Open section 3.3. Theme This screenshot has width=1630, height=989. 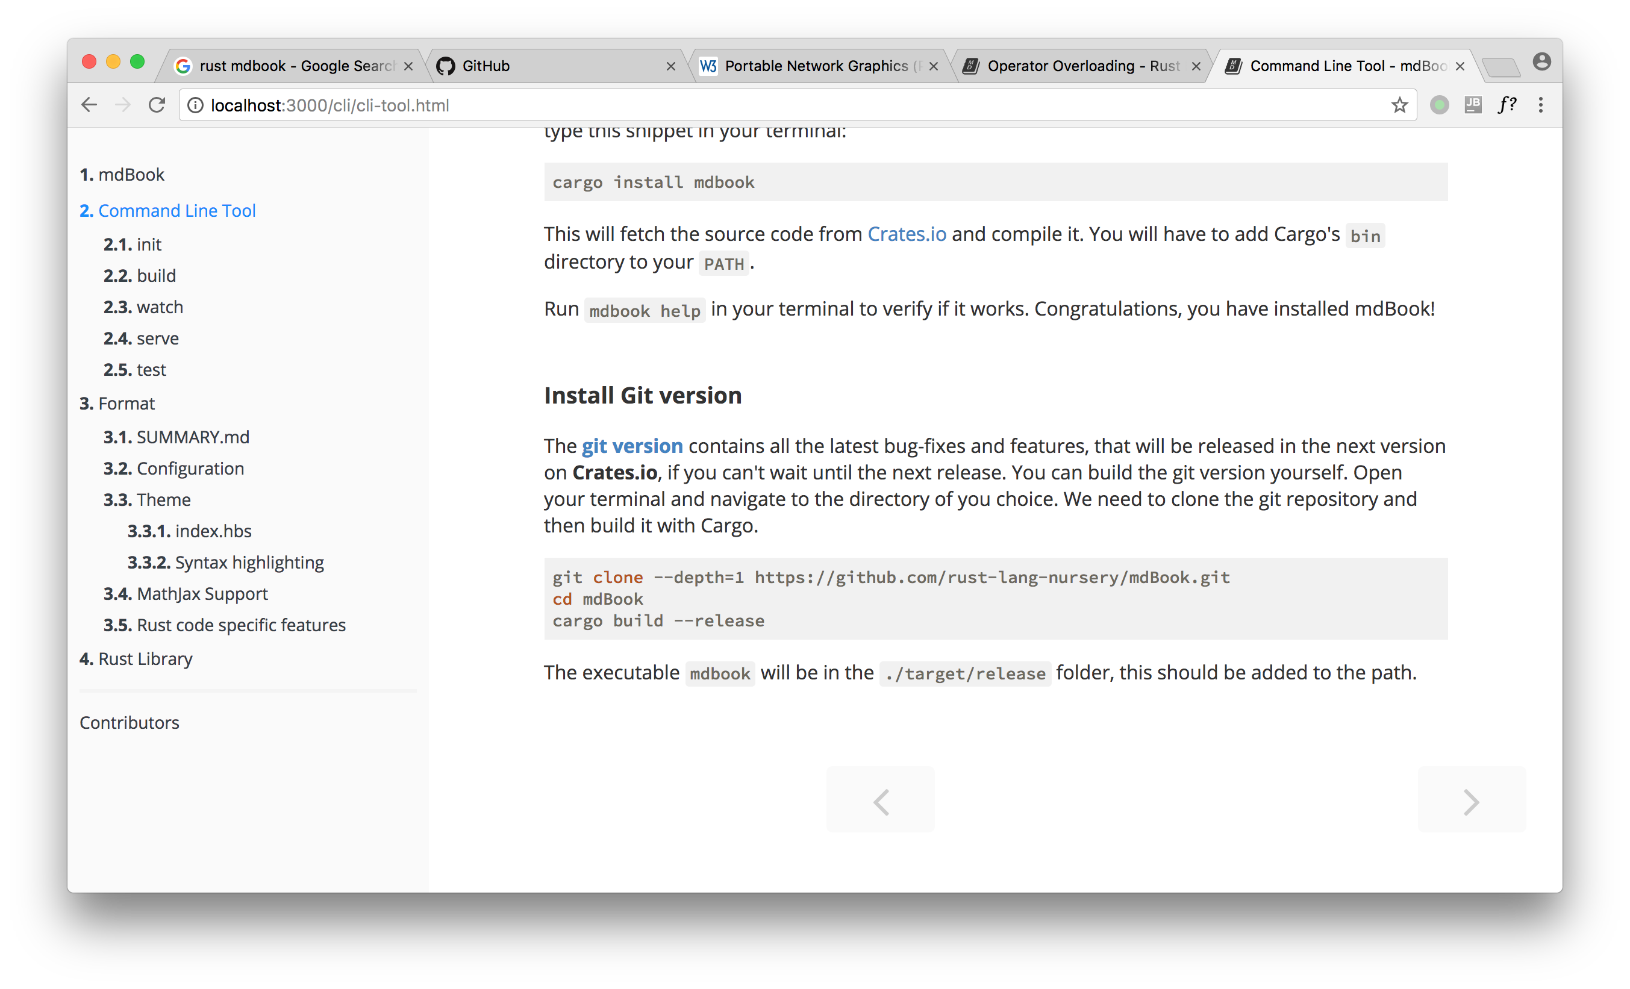tap(147, 499)
